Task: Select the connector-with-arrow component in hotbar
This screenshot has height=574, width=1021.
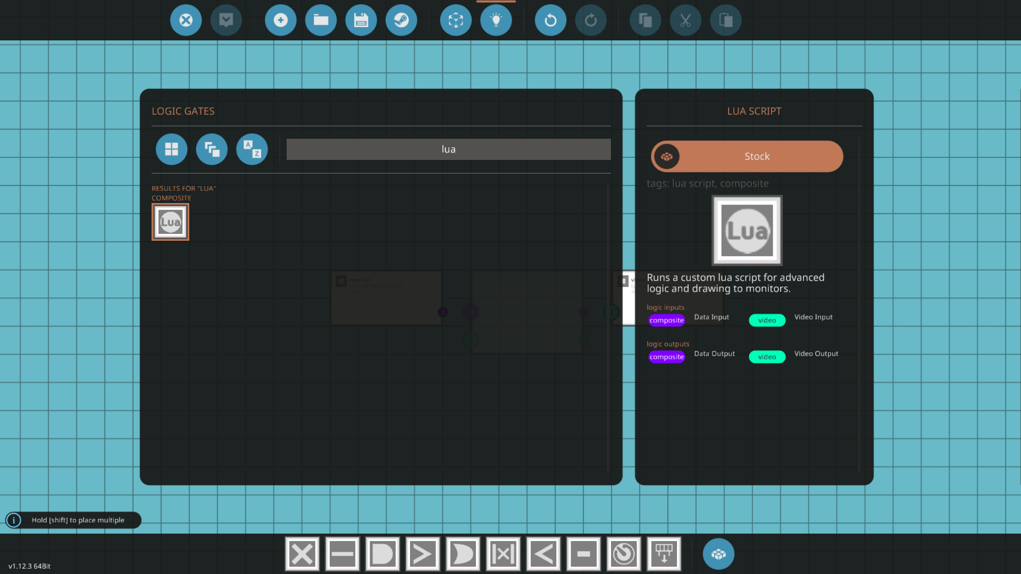Action: 664,554
